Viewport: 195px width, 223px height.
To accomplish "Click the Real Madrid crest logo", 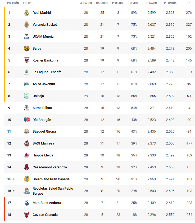I will click(x=26, y=13).
